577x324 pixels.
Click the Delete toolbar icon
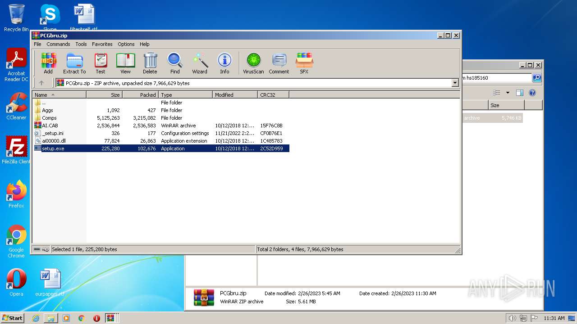[x=150, y=63]
